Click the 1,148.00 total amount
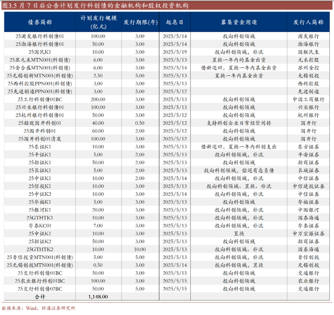Image resolution: width=334 pixels, height=315 pixels. click(x=98, y=297)
